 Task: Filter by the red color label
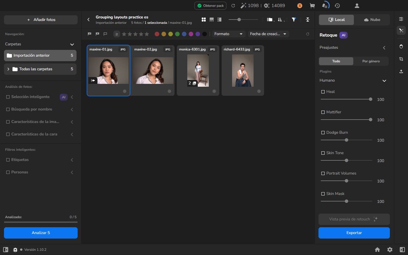click(x=157, y=34)
